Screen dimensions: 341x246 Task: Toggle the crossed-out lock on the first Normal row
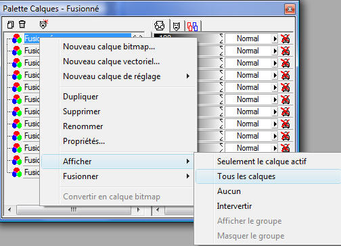286,39
